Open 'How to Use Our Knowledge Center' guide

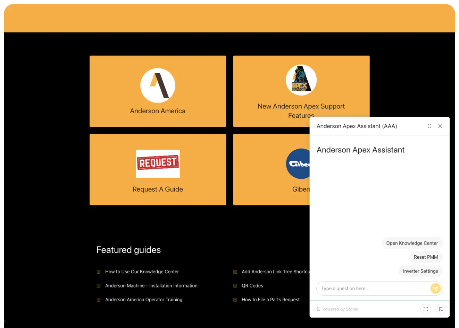coord(142,272)
